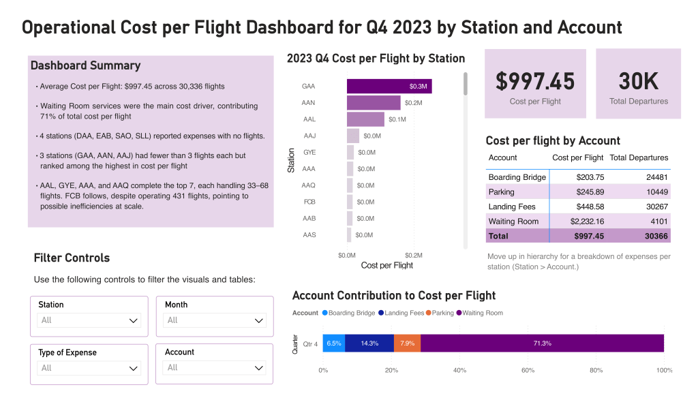Select the GAA bar in station chart
Image resolution: width=698 pixels, height=398 pixels.
click(x=389, y=87)
